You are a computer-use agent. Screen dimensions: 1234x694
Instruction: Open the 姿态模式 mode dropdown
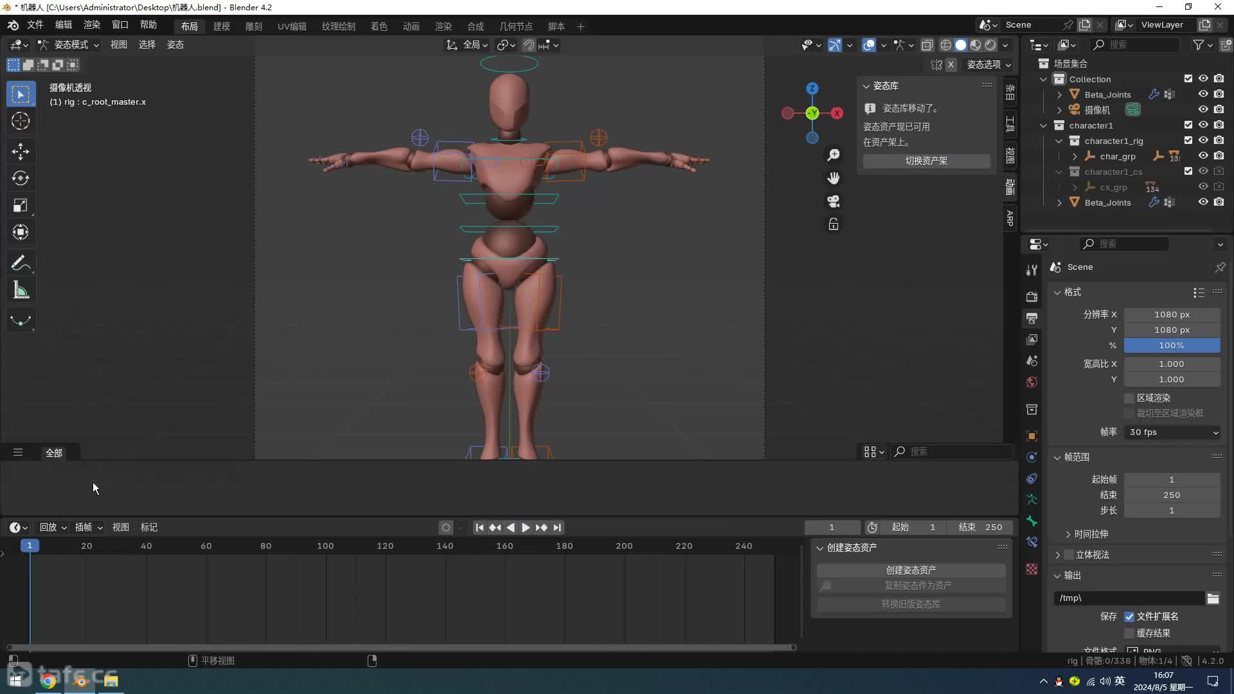pyautogui.click(x=68, y=45)
